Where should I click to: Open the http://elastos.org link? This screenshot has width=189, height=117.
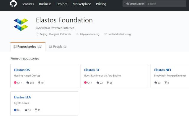pyautogui.click(x=90, y=34)
